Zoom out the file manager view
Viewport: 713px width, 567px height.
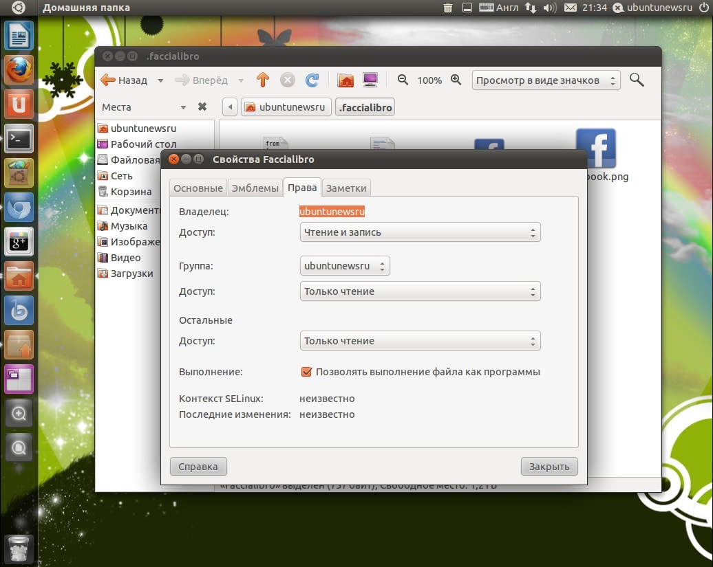[x=403, y=80]
